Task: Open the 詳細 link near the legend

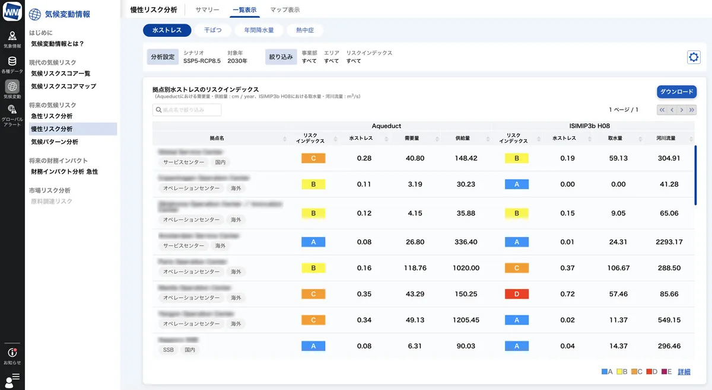Action: click(x=683, y=372)
